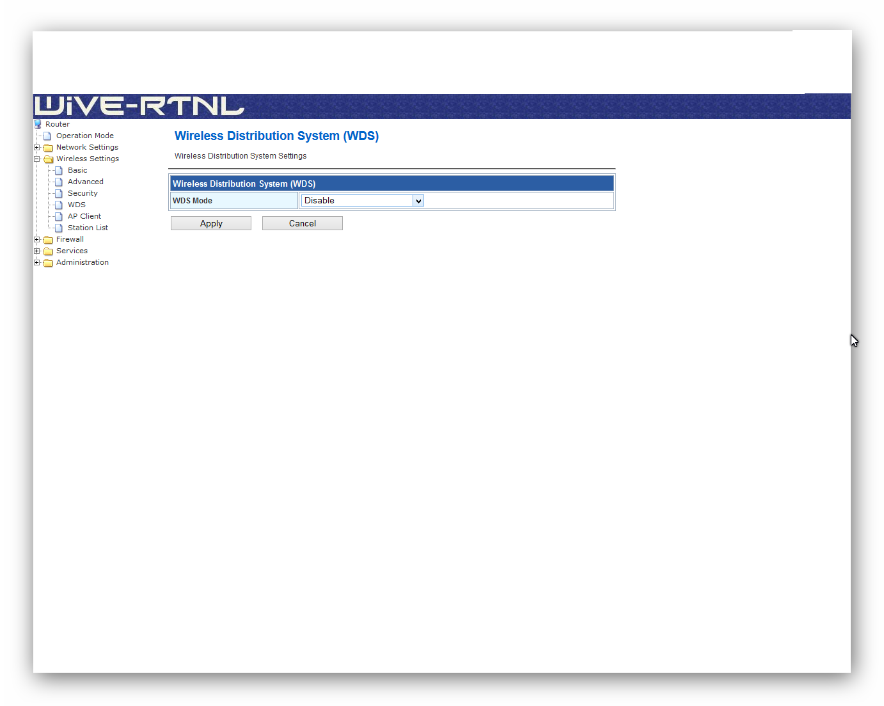This screenshot has height=706, width=884.
Task: Open the AP Client page
Action: [84, 216]
